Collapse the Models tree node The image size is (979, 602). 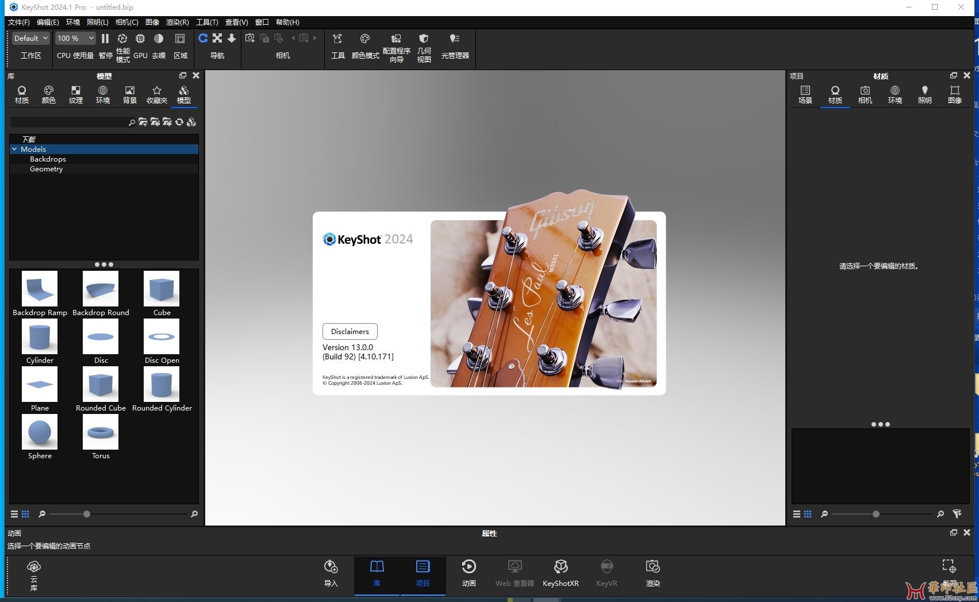coord(14,149)
